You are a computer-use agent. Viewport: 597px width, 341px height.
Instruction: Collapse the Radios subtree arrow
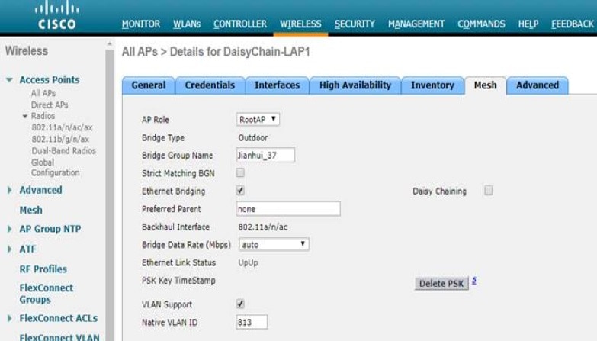tap(25, 116)
